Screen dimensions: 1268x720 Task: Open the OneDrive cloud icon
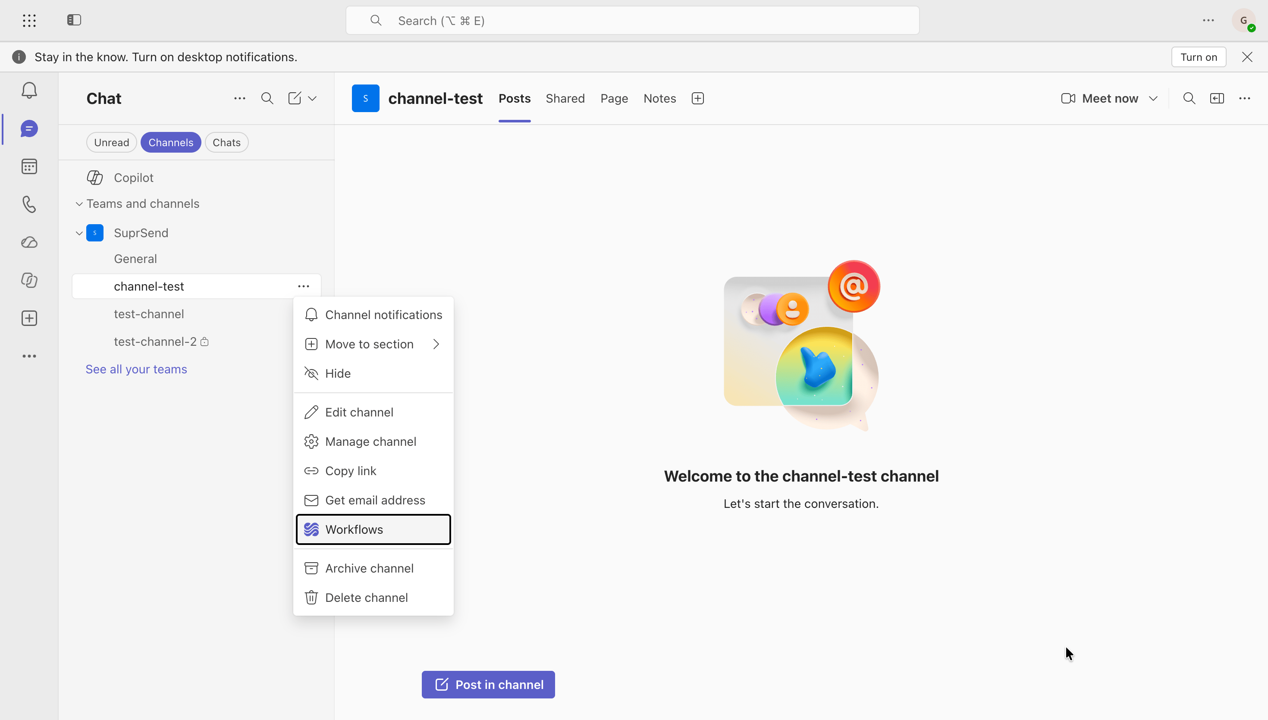click(29, 242)
